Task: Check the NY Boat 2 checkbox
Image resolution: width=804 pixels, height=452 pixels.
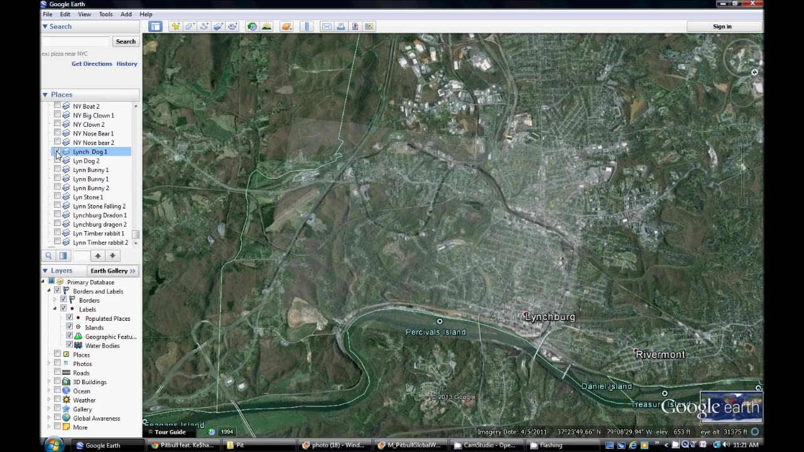Action: pos(57,106)
